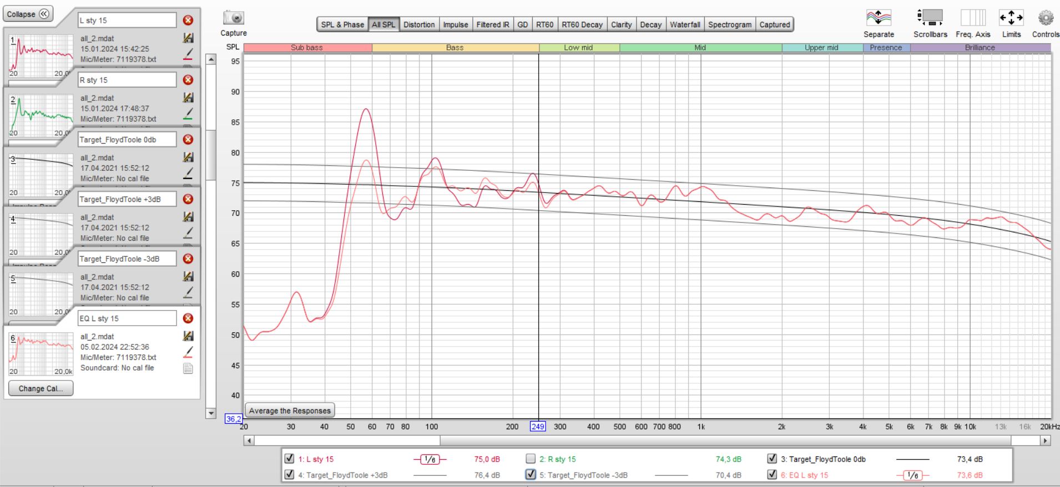Click calibration icon for EQ L sty 15
The width and height of the screenshot is (1060, 487).
point(188,336)
